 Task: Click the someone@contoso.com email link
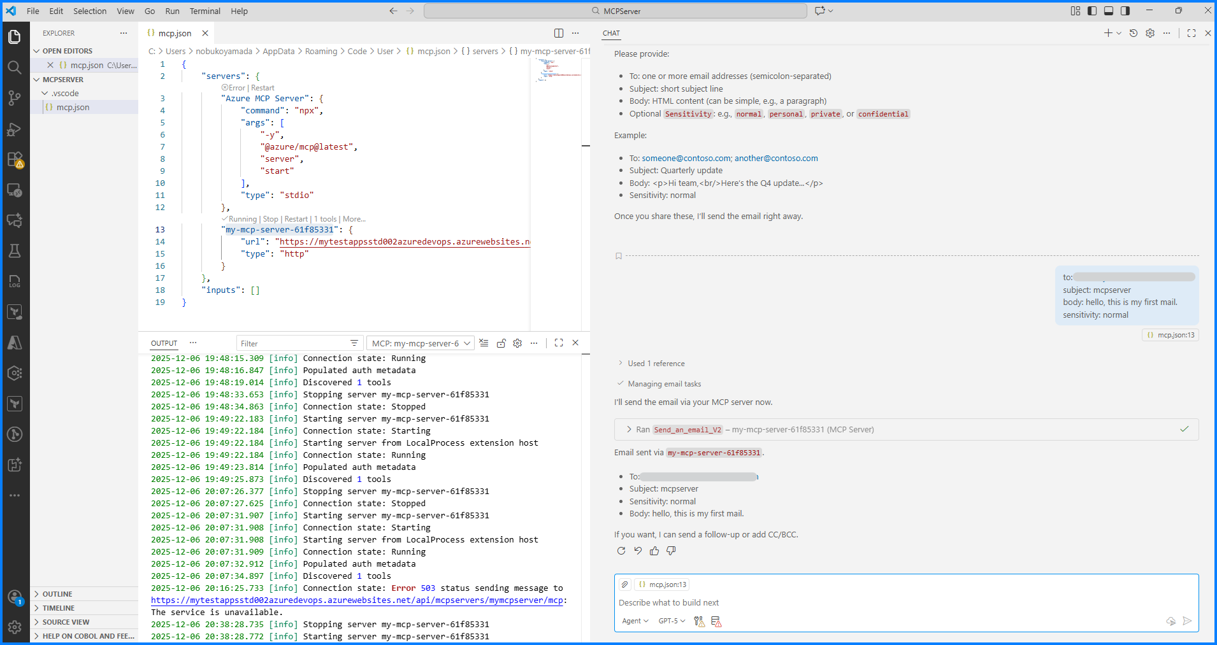pyautogui.click(x=686, y=159)
